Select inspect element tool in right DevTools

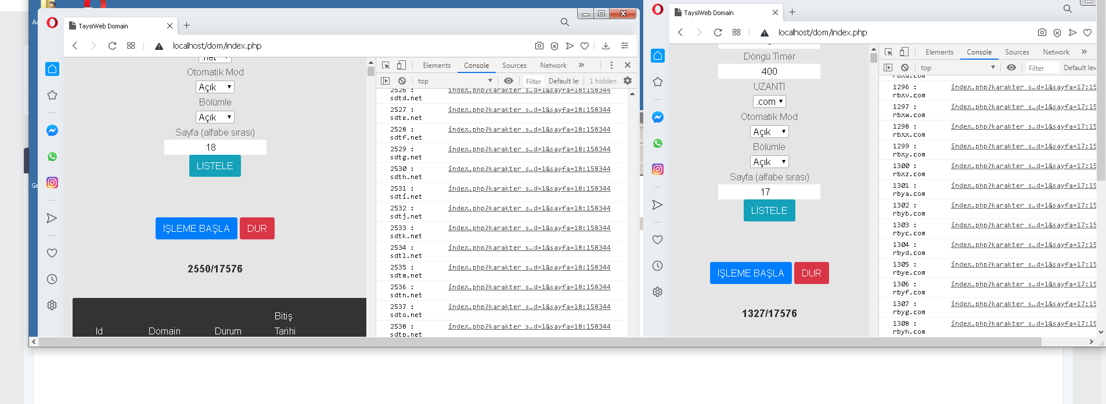888,52
